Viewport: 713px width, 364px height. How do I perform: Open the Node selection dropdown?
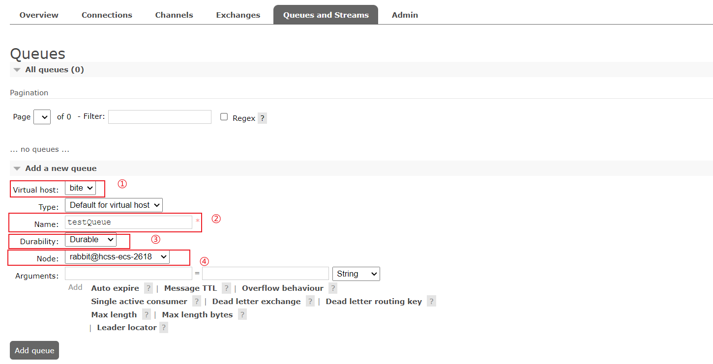[x=117, y=256]
